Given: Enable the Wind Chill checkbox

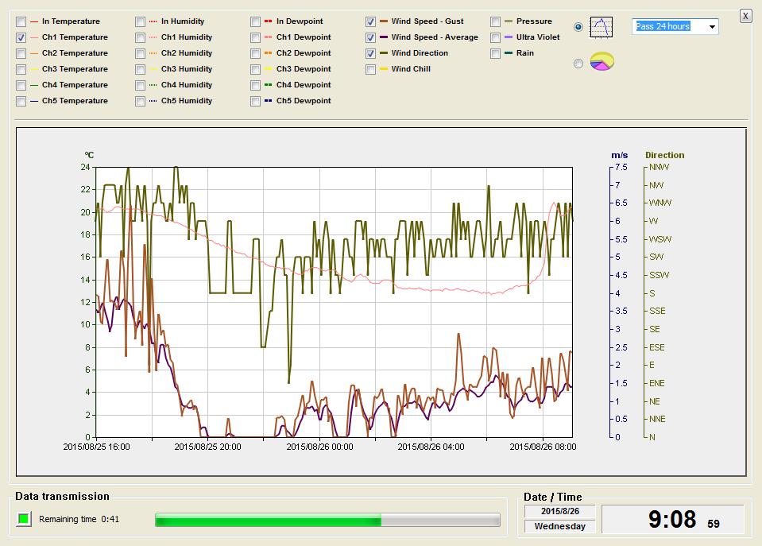Looking at the screenshot, I should point(371,69).
